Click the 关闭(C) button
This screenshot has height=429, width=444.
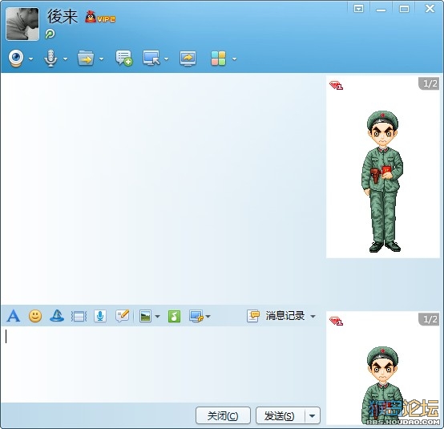click(223, 415)
